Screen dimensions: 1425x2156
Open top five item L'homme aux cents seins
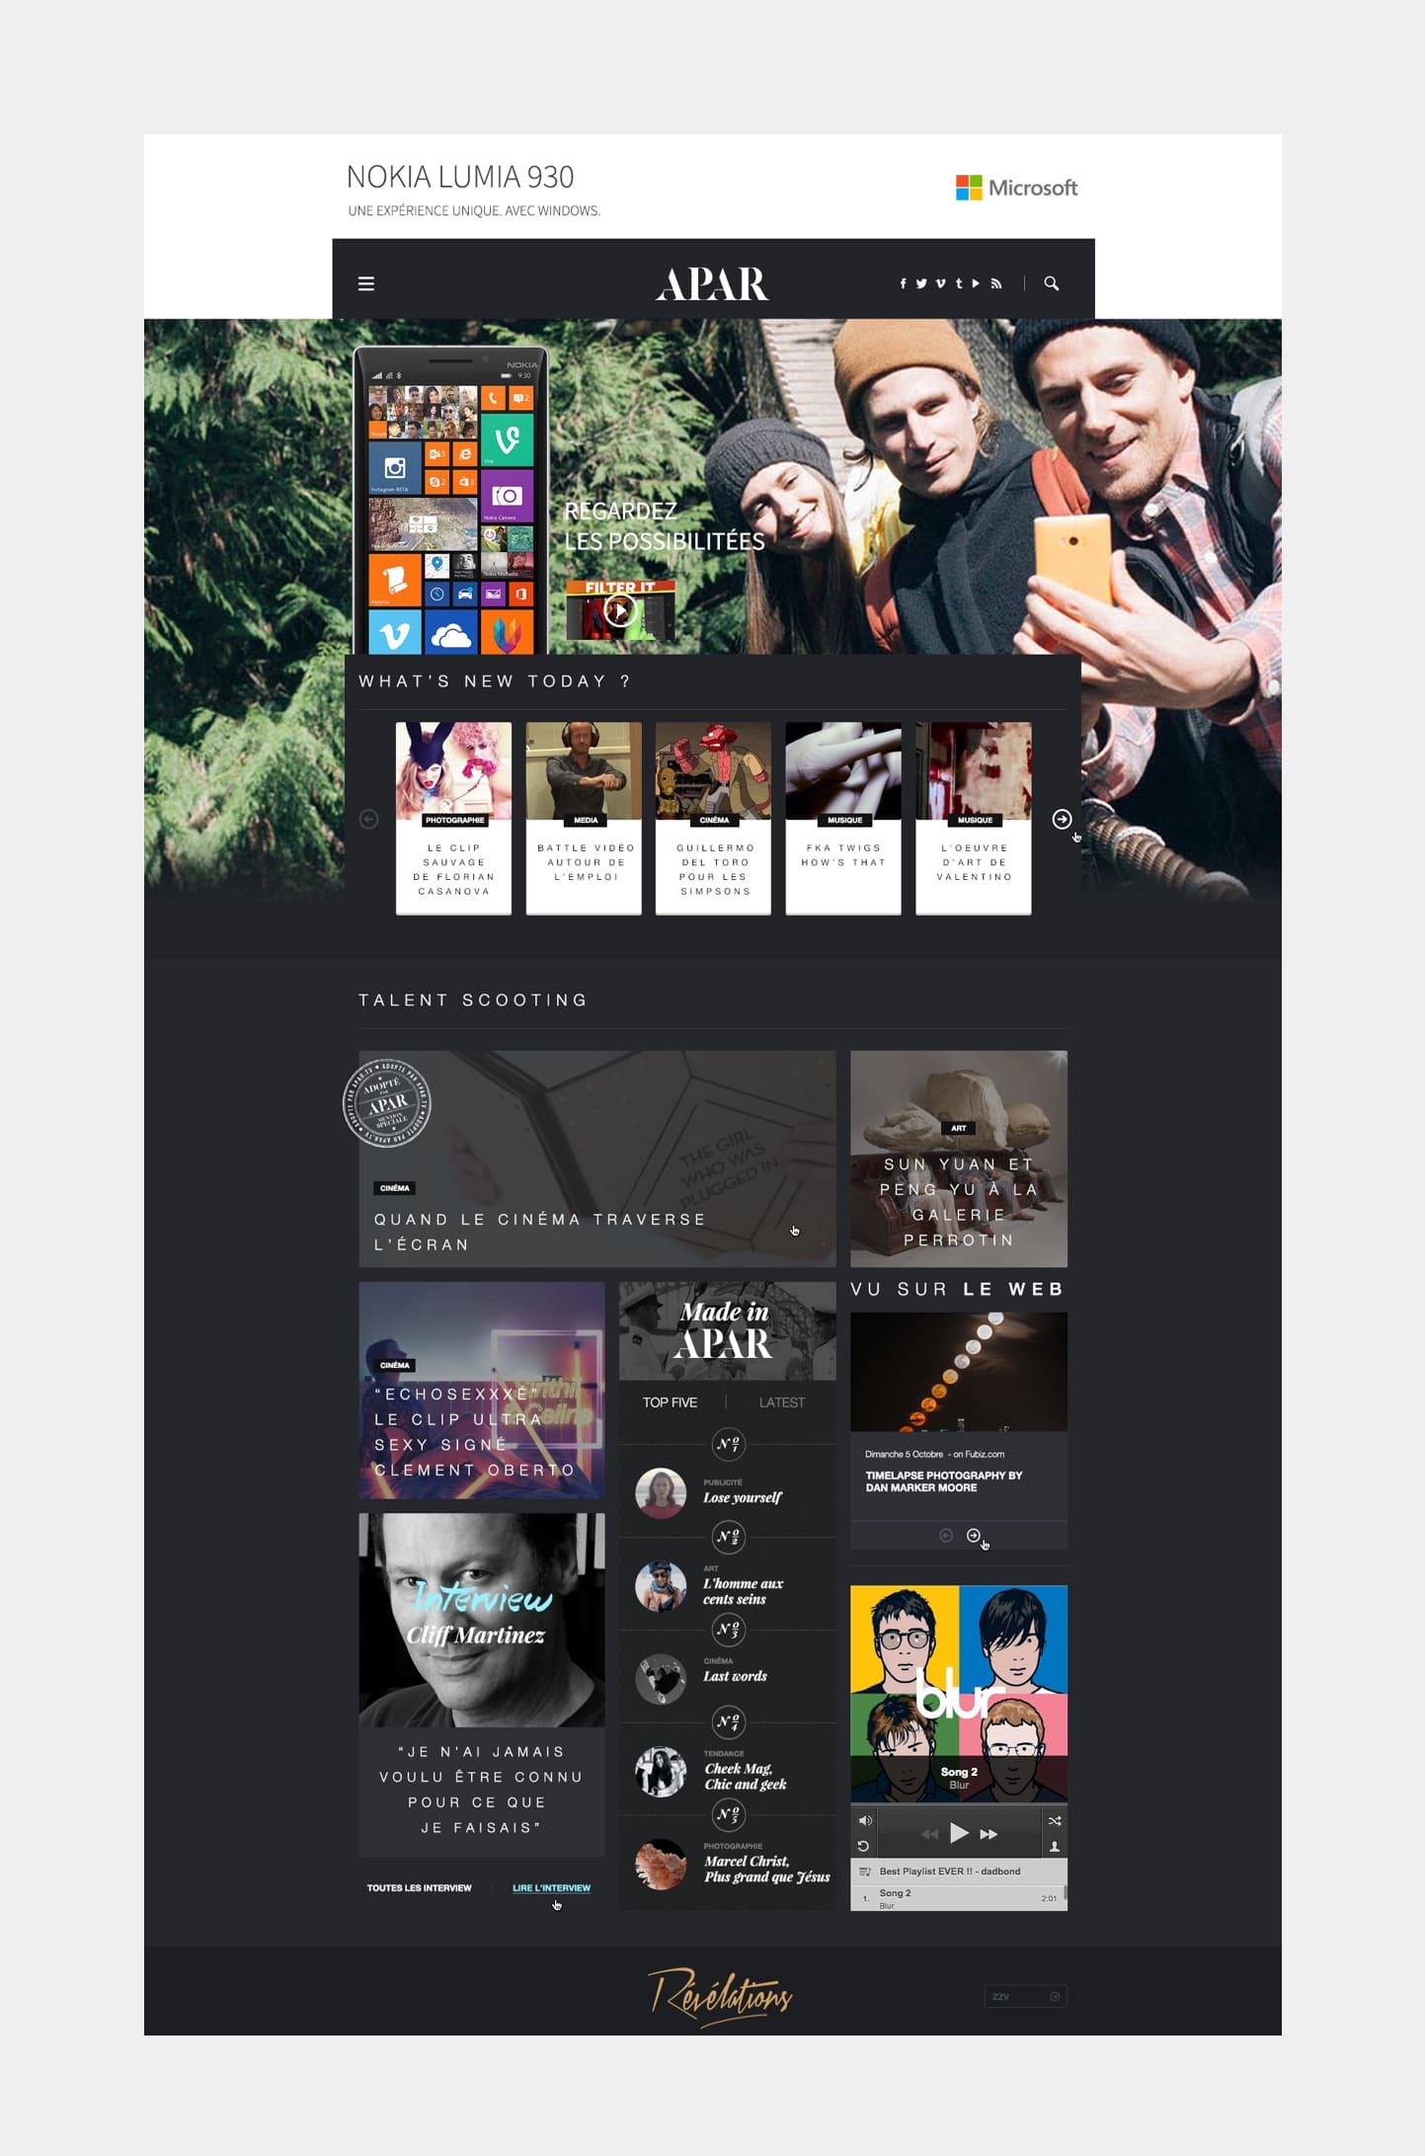coord(743,1591)
